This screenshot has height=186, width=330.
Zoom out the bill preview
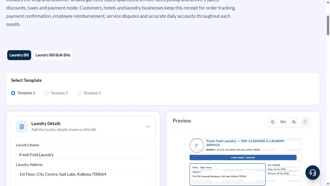click(273, 122)
